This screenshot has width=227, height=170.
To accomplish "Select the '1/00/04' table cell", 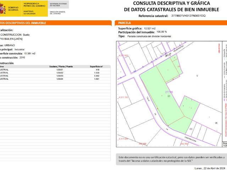I will 60,79.
